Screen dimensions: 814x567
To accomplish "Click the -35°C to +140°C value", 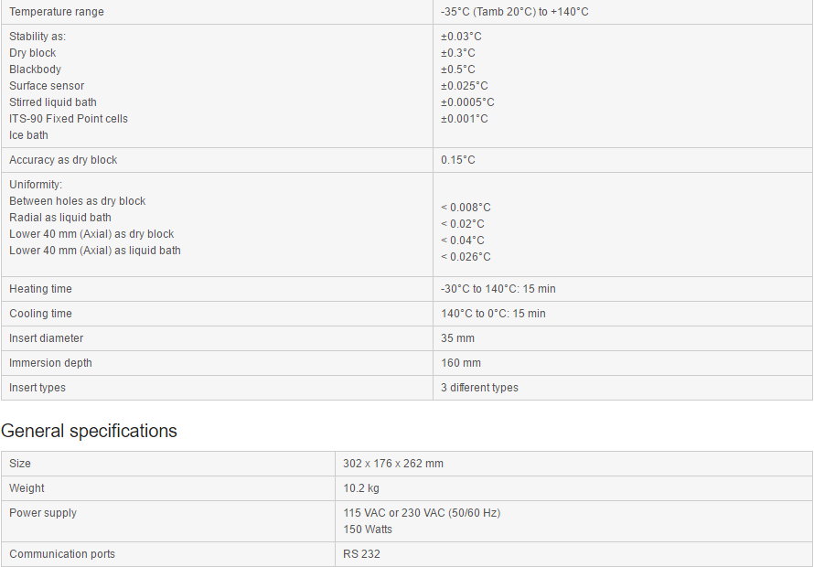I will point(514,12).
